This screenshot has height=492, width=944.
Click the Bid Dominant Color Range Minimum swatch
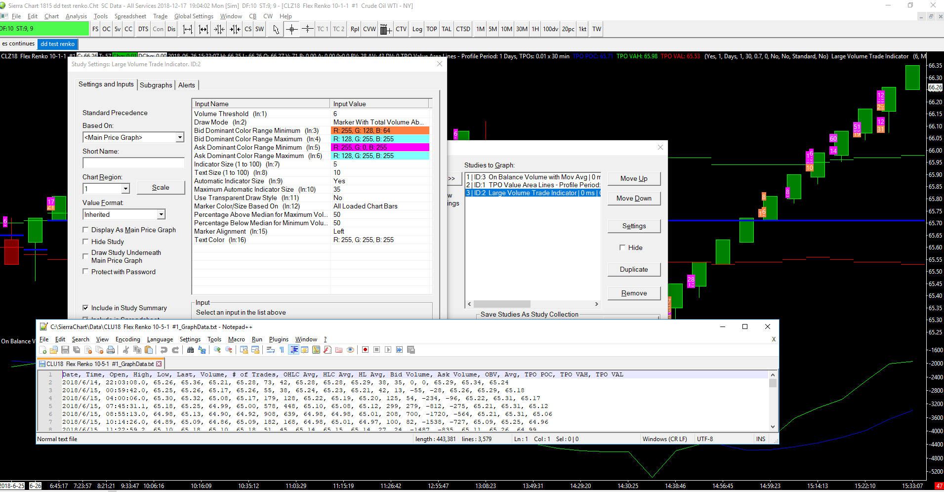tap(379, 130)
